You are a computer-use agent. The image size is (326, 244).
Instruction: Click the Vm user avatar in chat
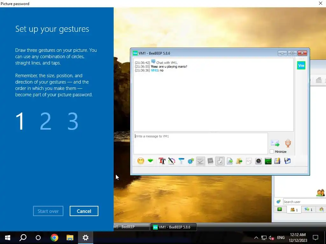301,65
